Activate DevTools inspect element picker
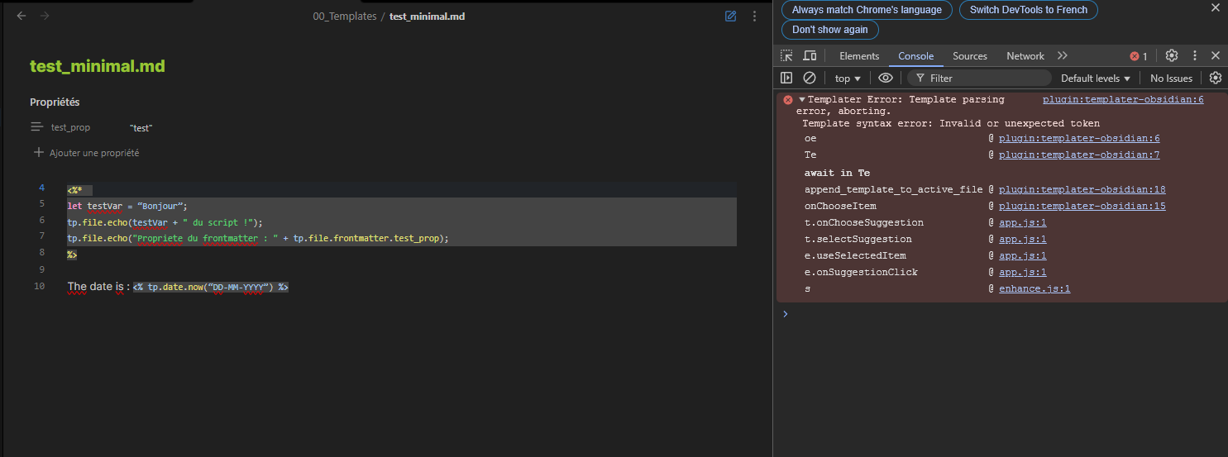The height and width of the screenshot is (457, 1228). (x=786, y=55)
